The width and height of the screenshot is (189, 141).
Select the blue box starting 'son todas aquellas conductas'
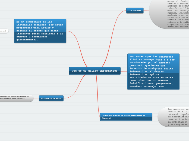point(153,72)
